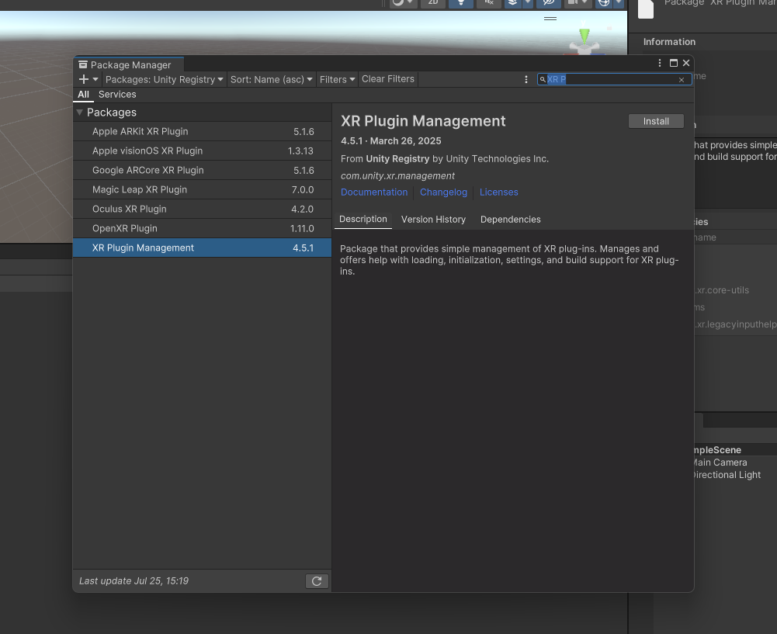Open the Package Manager window options menu
777x634 pixels.
(x=660, y=64)
